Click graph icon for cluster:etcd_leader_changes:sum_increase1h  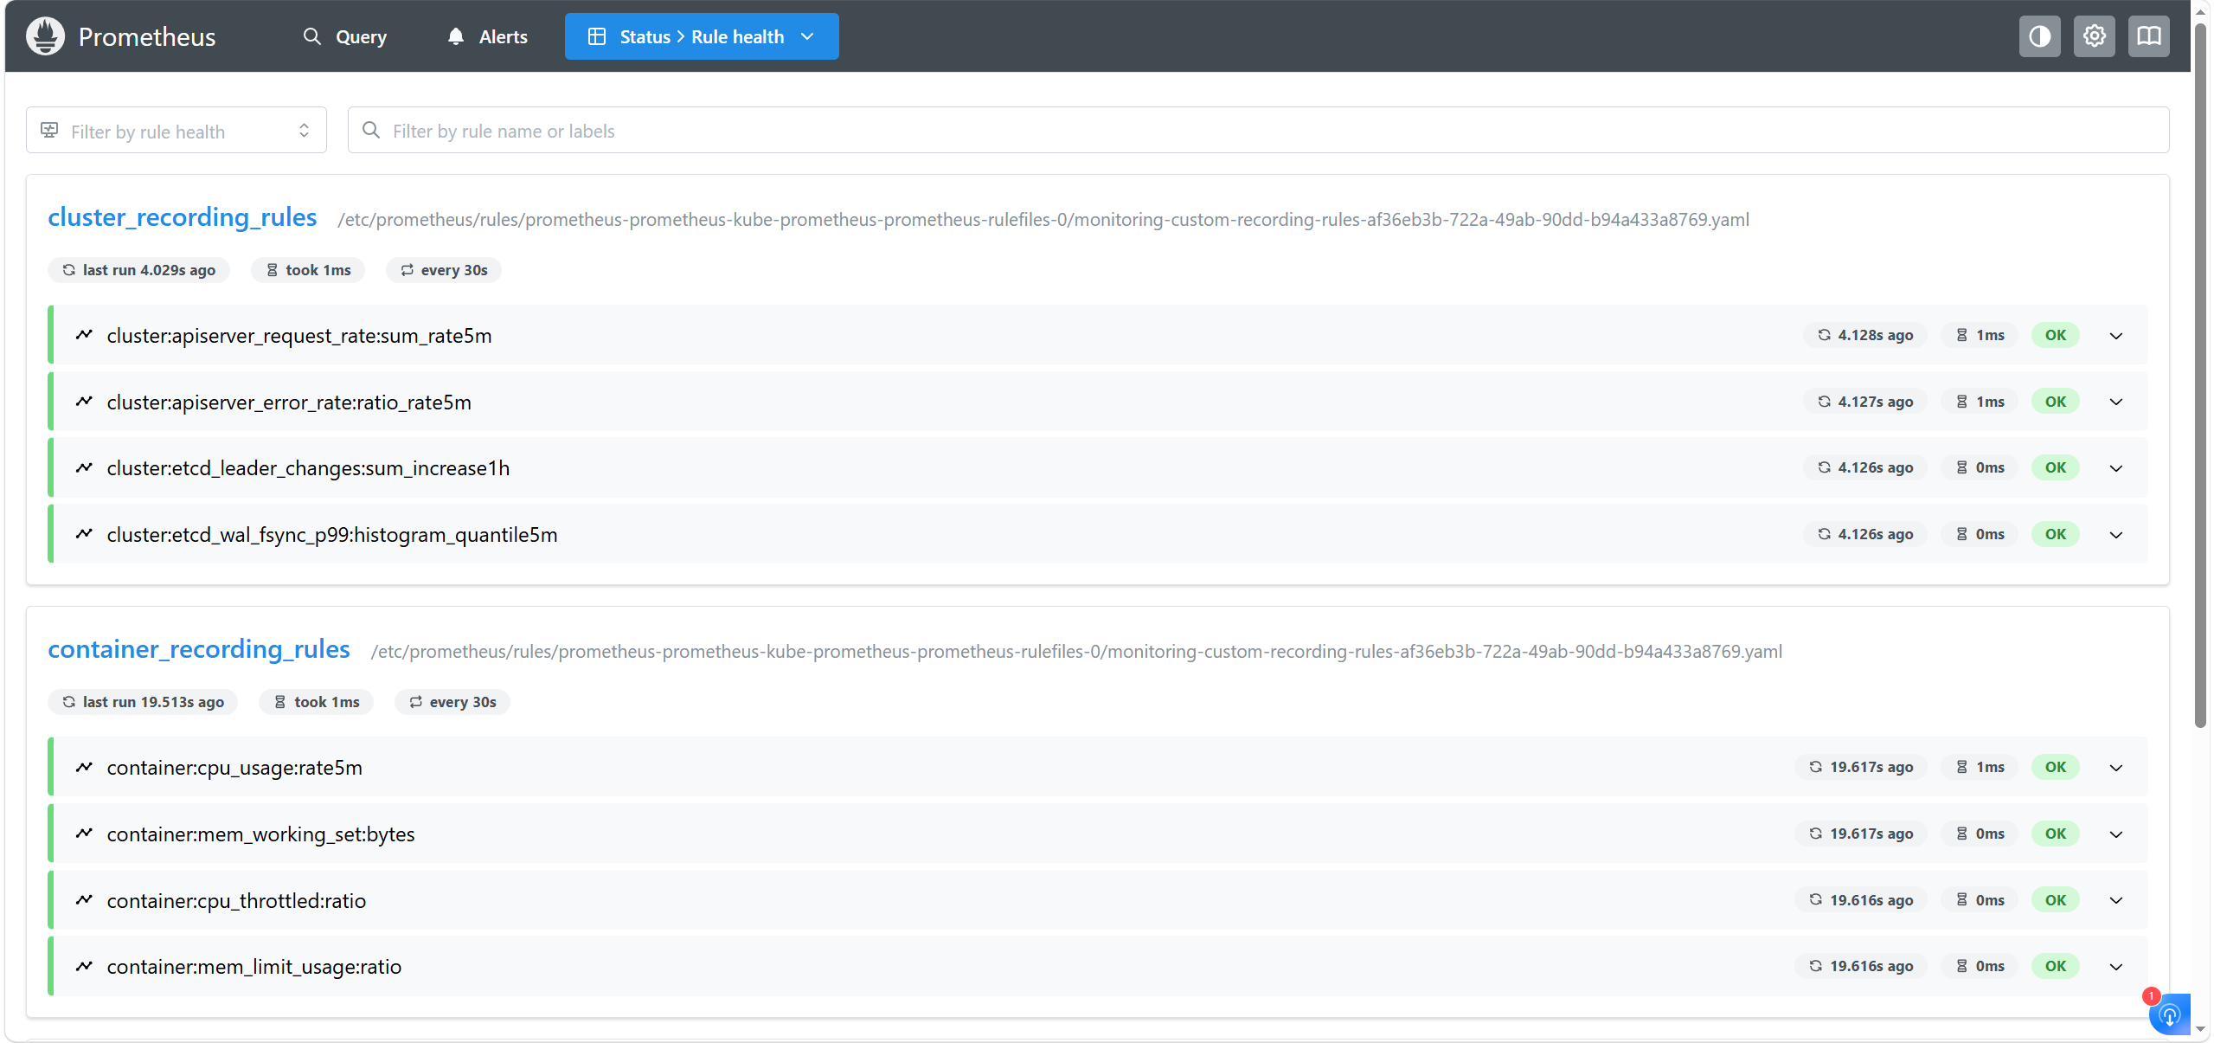click(84, 467)
